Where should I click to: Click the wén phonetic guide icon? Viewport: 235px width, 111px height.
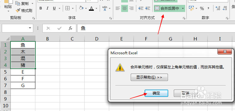[x=105, y=8]
